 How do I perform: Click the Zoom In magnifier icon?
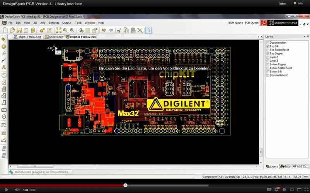[65, 30]
